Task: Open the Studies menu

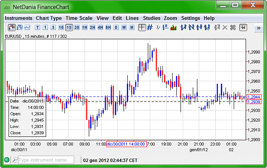Action: (x=152, y=18)
